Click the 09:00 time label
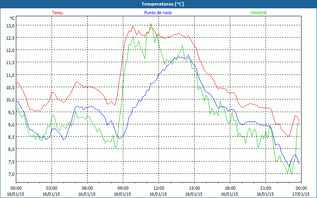The width and height of the screenshot is (317, 198). (x=123, y=188)
